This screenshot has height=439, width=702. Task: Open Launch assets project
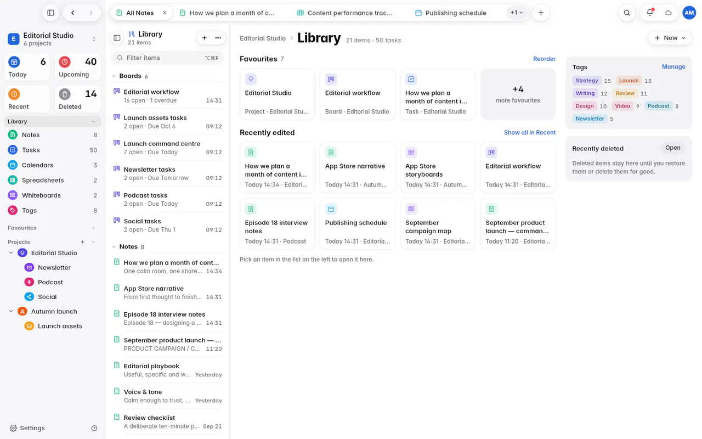tap(60, 326)
